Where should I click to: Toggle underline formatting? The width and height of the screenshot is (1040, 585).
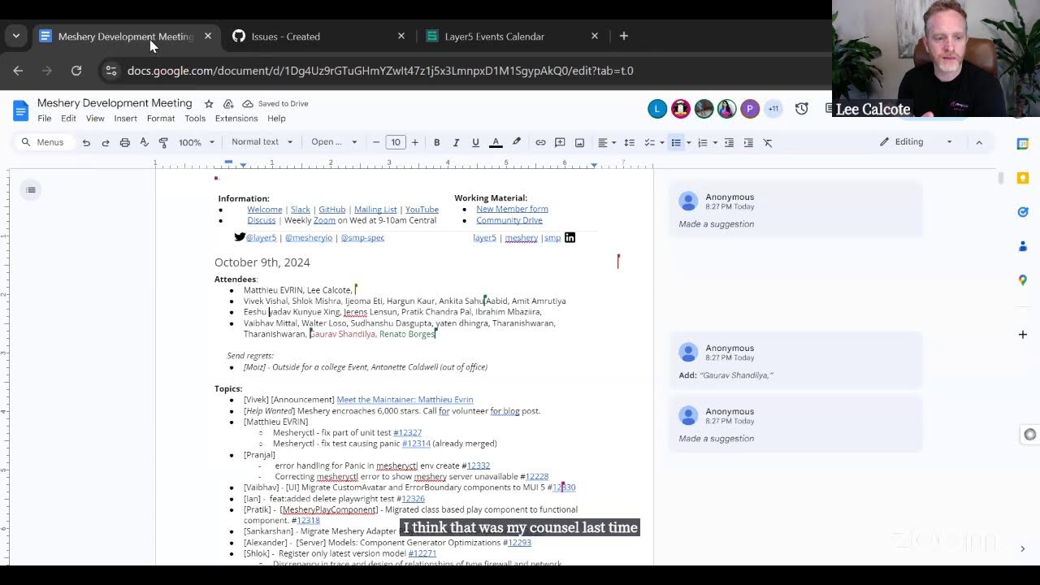pyautogui.click(x=475, y=142)
